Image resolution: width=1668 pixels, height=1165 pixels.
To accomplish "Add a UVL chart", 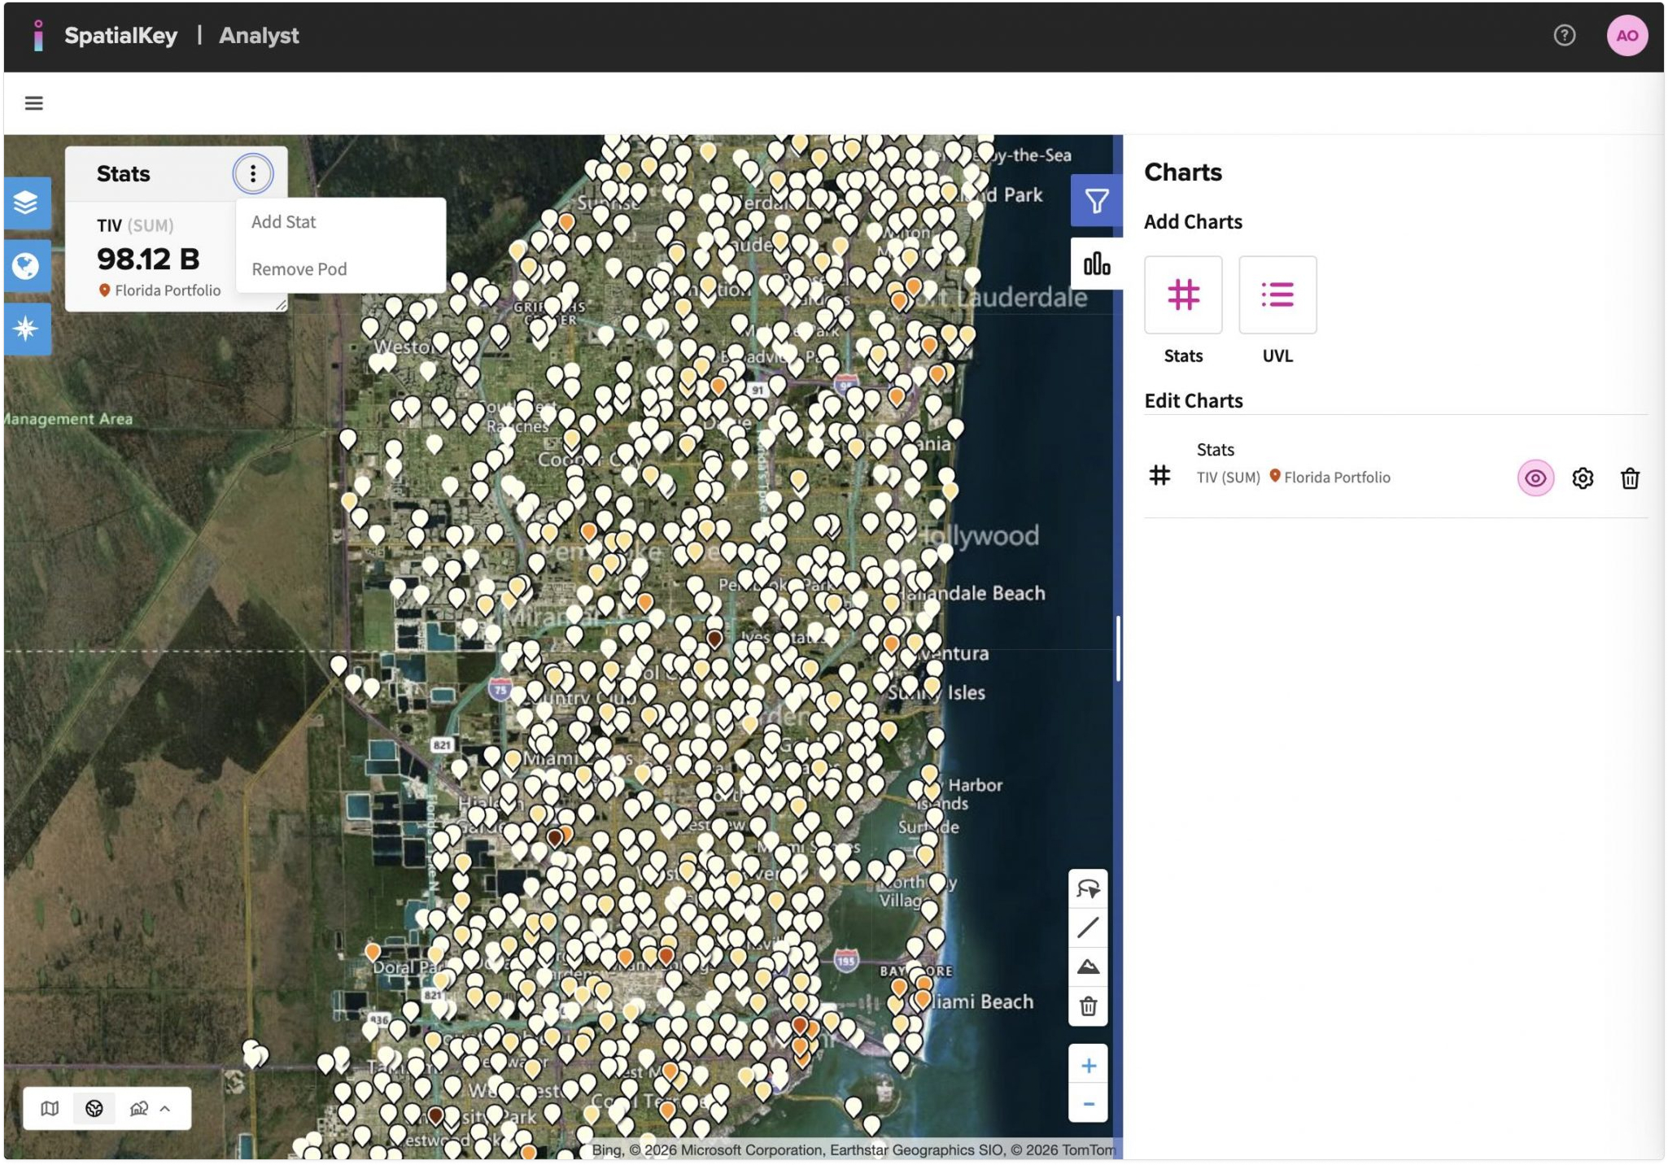I will (1277, 295).
